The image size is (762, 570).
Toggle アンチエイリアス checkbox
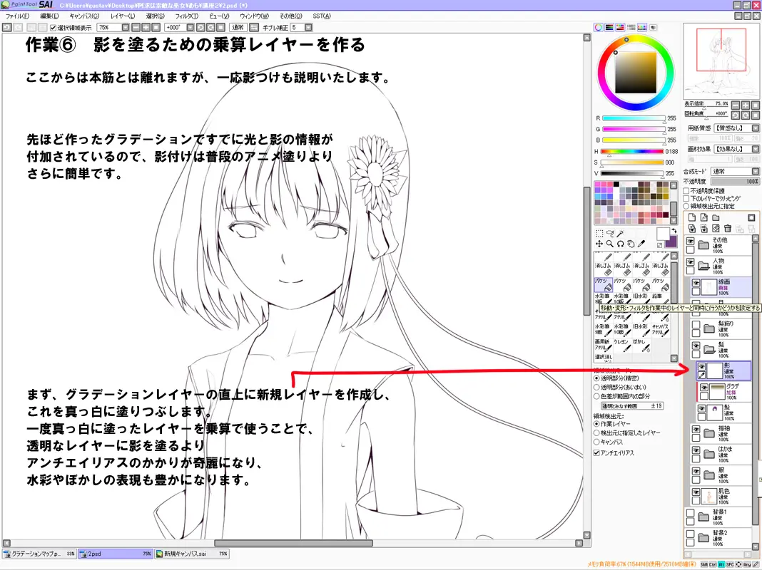tap(596, 452)
